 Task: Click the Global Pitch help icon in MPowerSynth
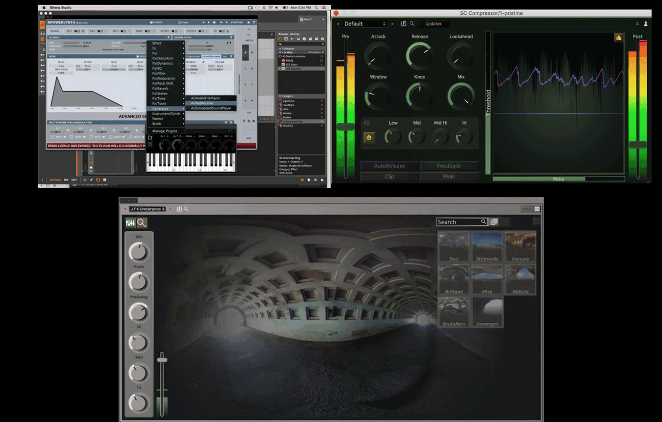231,38
